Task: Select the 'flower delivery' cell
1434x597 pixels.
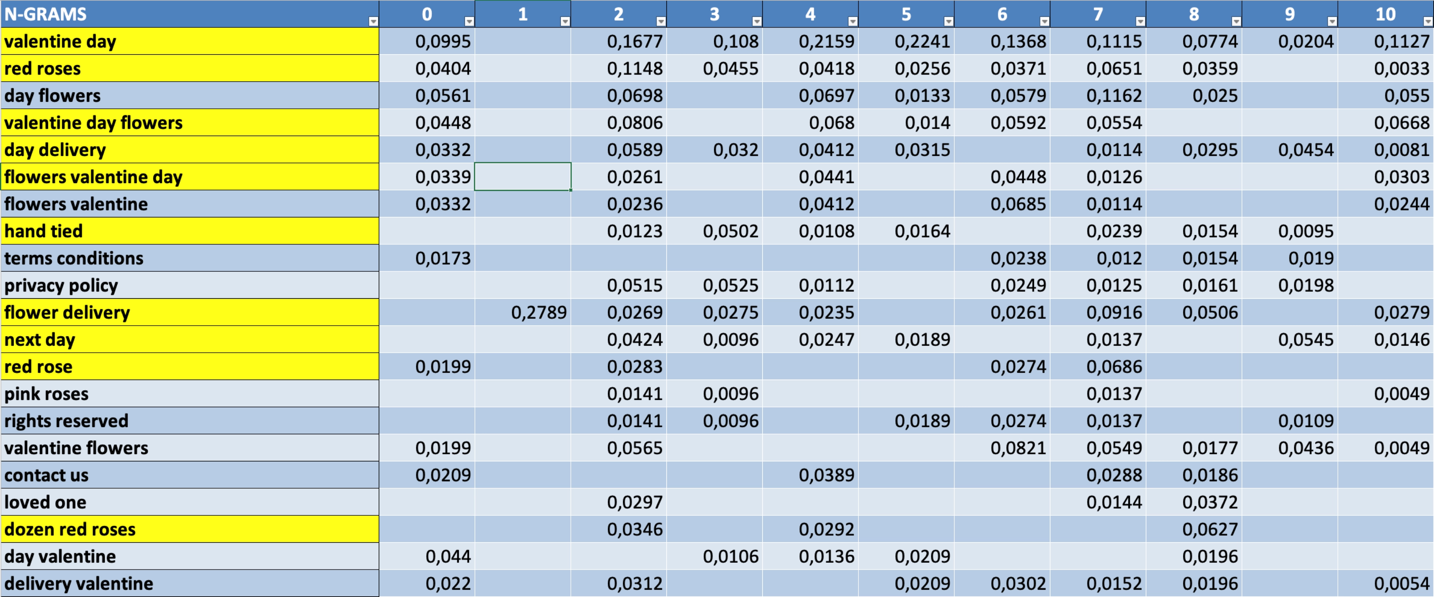Action: pyautogui.click(x=190, y=312)
